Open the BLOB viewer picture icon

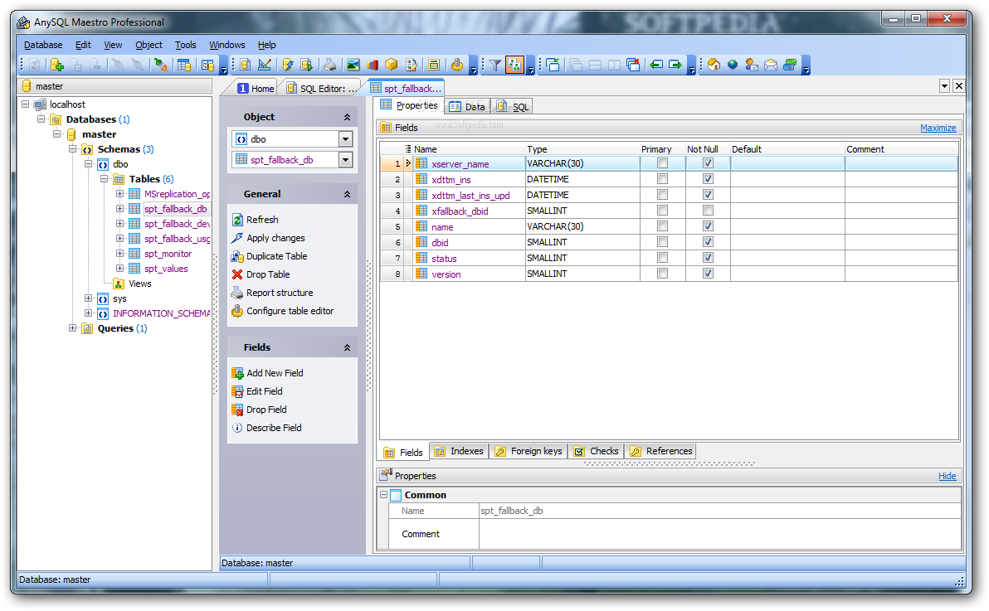coord(353,65)
